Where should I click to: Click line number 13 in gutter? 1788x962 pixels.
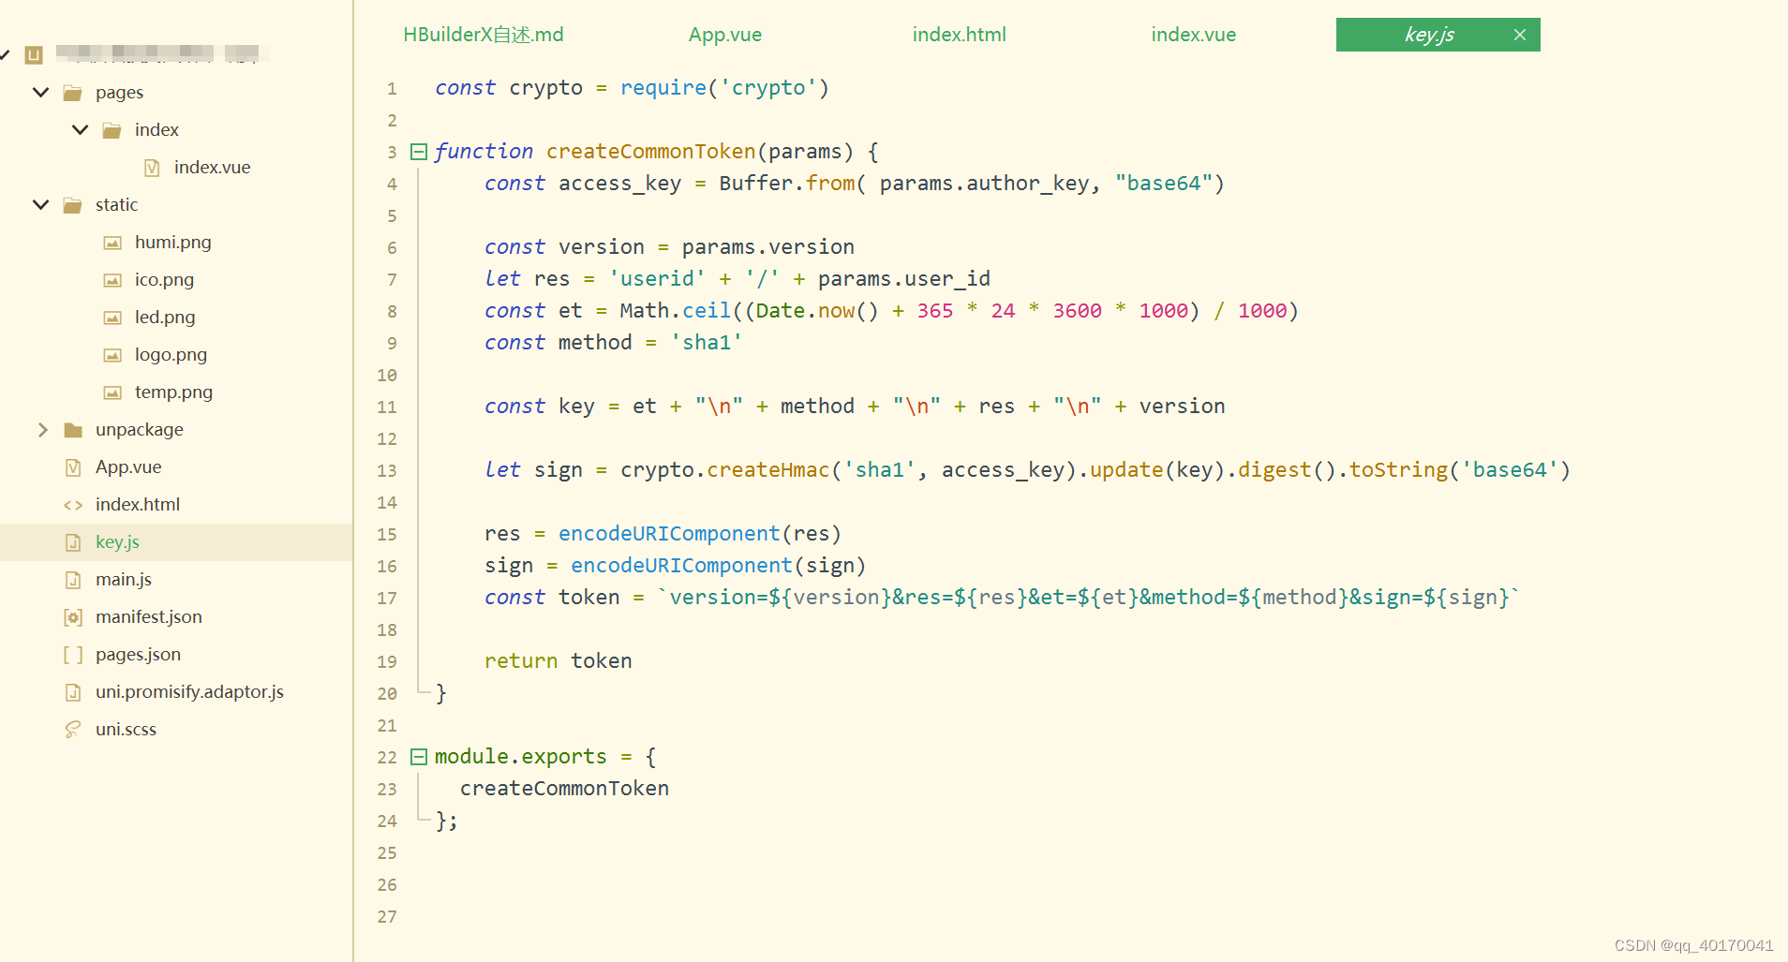[387, 470]
